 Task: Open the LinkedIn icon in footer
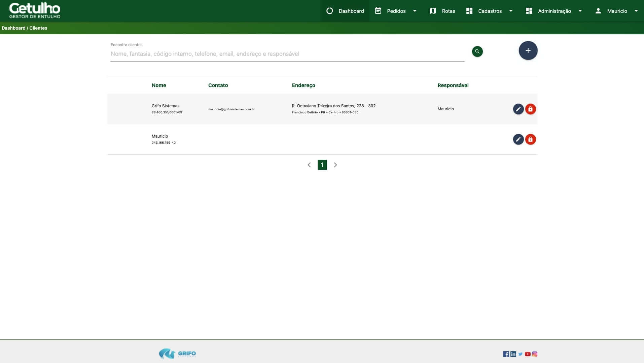513,354
